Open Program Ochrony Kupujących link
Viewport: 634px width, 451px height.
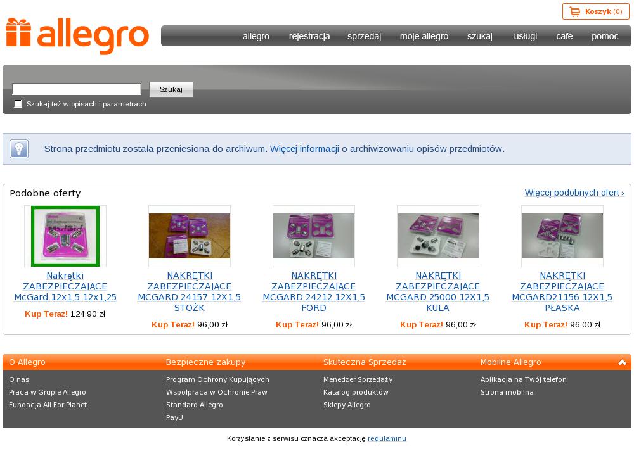coord(217,379)
